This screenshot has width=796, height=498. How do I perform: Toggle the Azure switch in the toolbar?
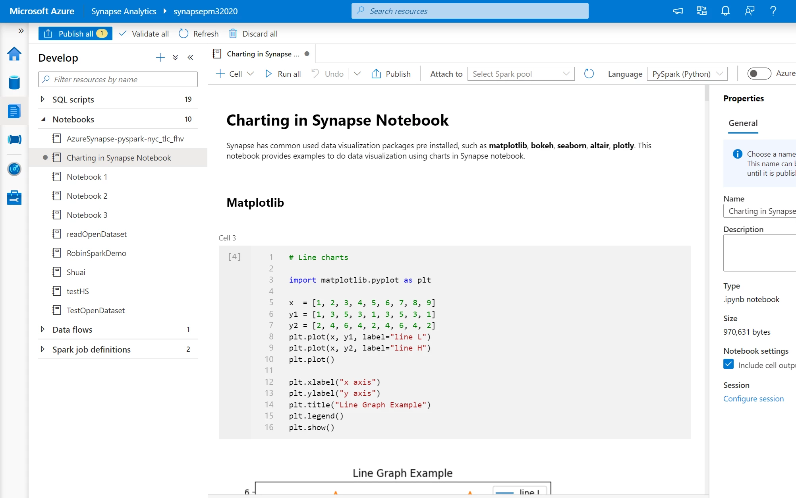pos(759,74)
